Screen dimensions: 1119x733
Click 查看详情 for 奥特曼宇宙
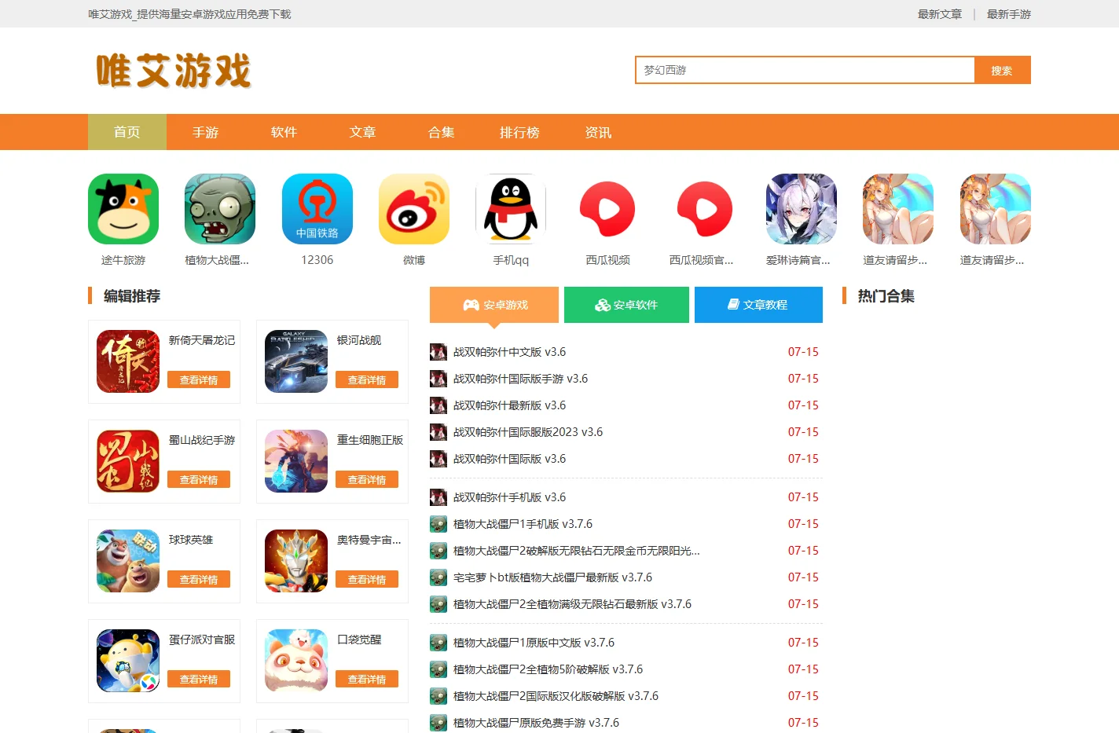click(367, 580)
